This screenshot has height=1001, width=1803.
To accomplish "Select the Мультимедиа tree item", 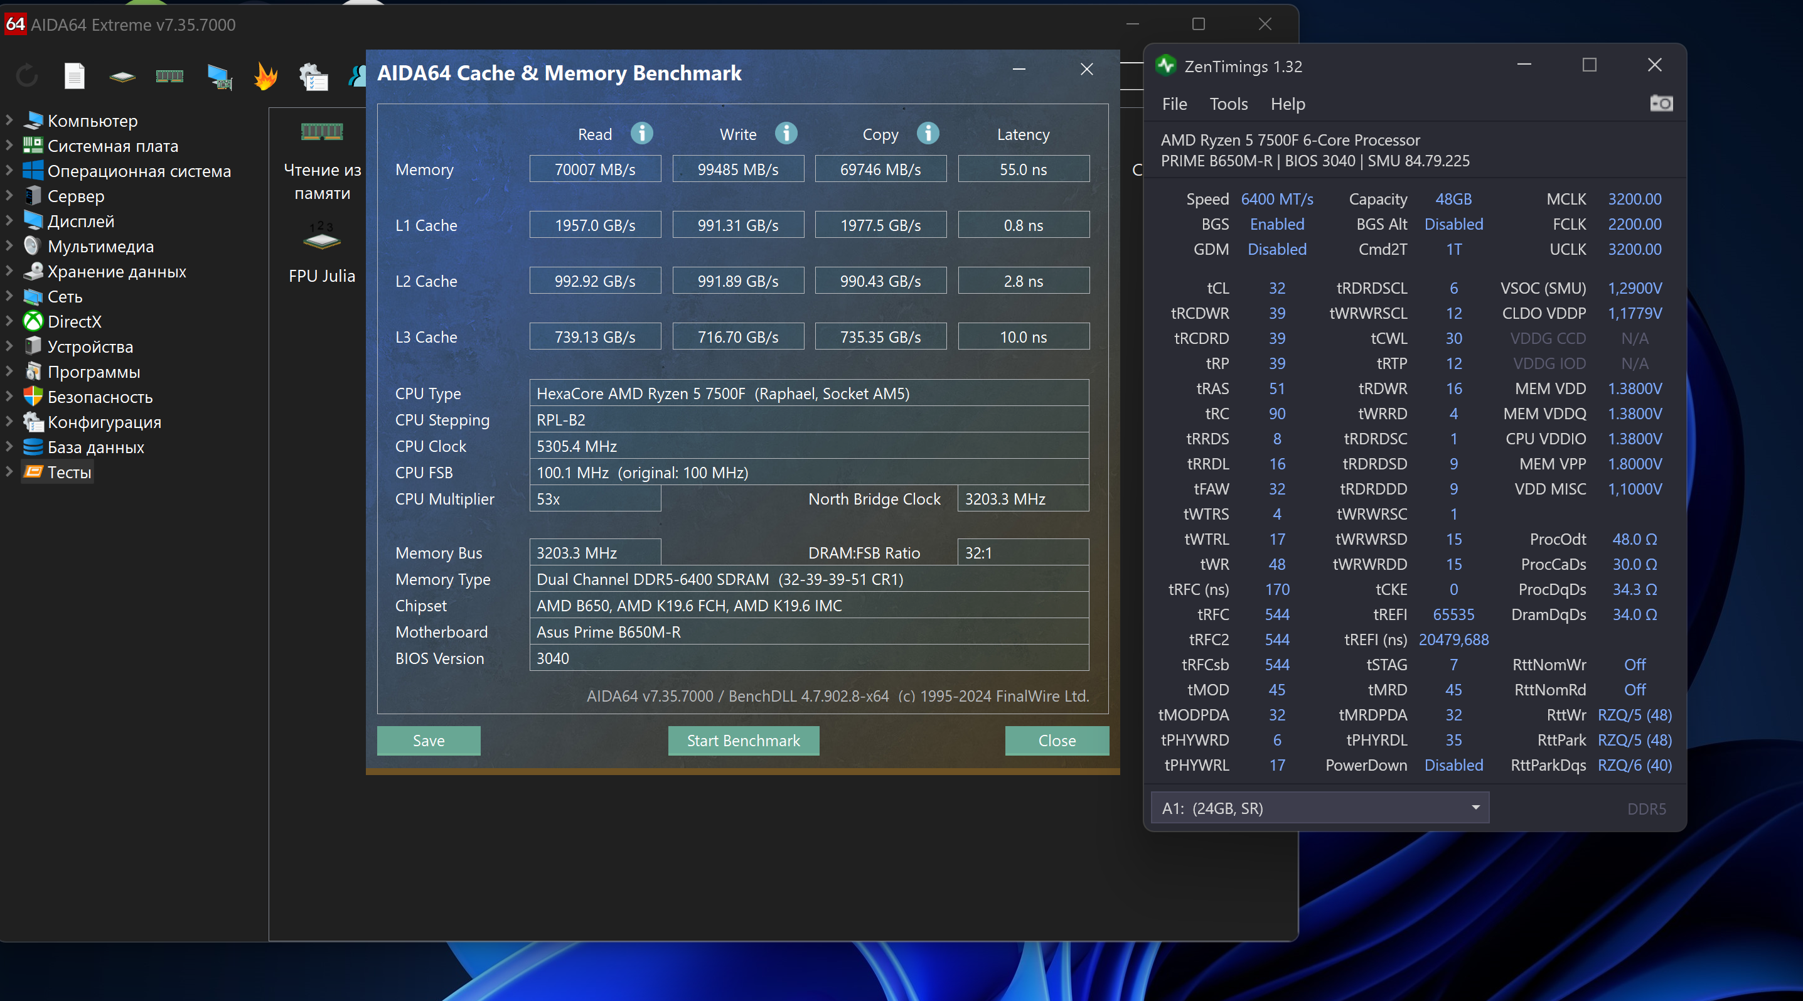I will coord(100,246).
